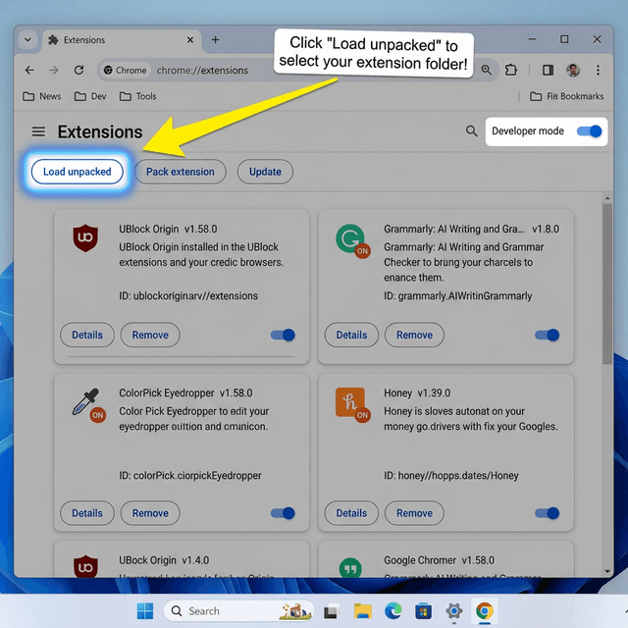Click the Update button
The image size is (628, 628).
click(265, 172)
